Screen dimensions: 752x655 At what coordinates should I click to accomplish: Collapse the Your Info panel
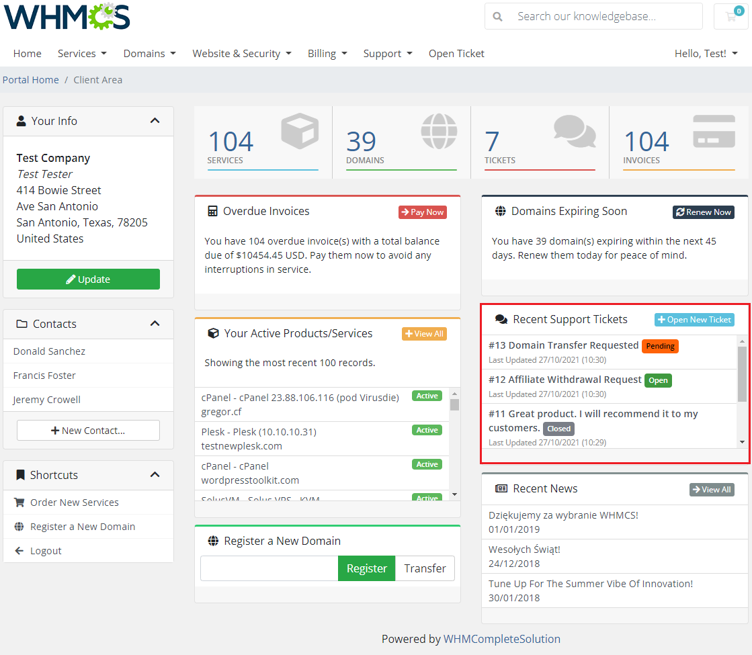click(x=155, y=121)
